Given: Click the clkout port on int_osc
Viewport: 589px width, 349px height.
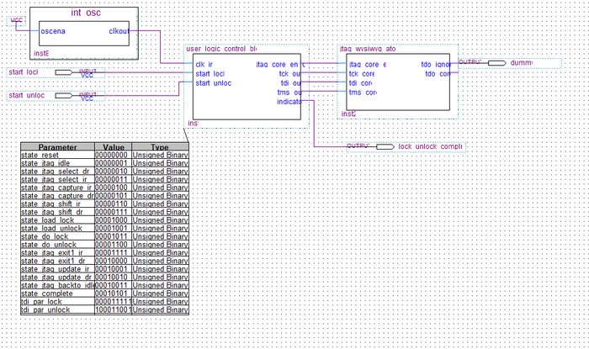Looking at the screenshot, I should click(119, 31).
